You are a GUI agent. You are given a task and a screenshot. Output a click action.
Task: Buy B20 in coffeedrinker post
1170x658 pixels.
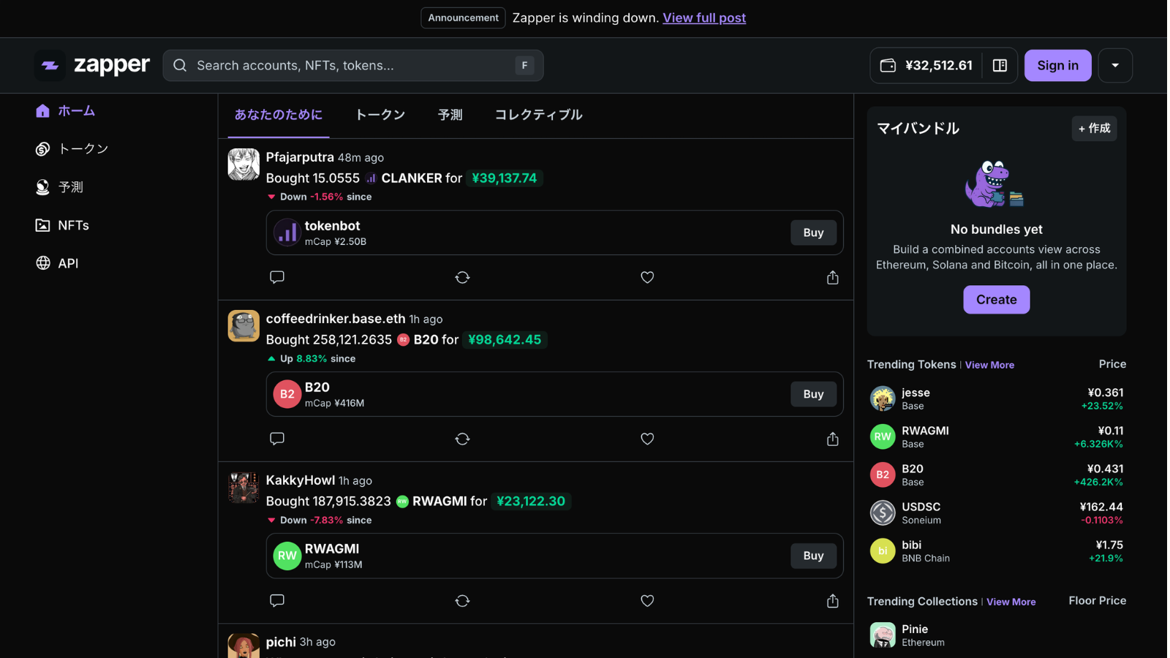coord(813,394)
